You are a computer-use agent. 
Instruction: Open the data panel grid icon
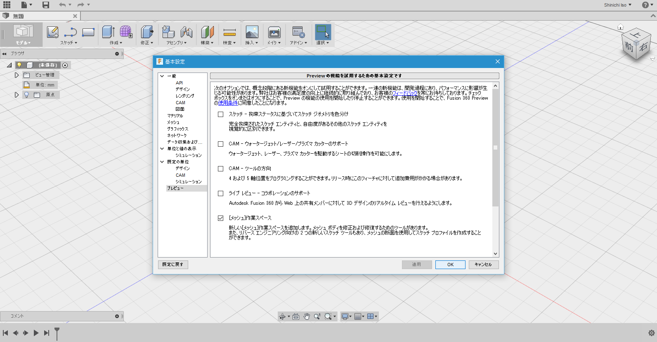7,5
